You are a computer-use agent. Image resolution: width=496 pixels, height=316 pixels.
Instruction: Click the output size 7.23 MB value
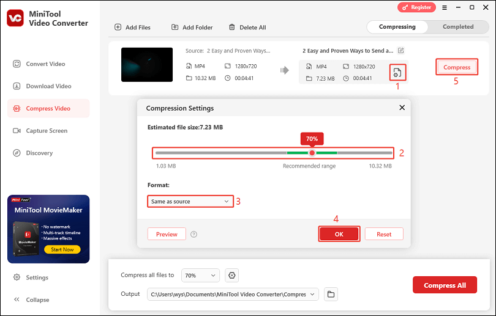[x=325, y=78]
